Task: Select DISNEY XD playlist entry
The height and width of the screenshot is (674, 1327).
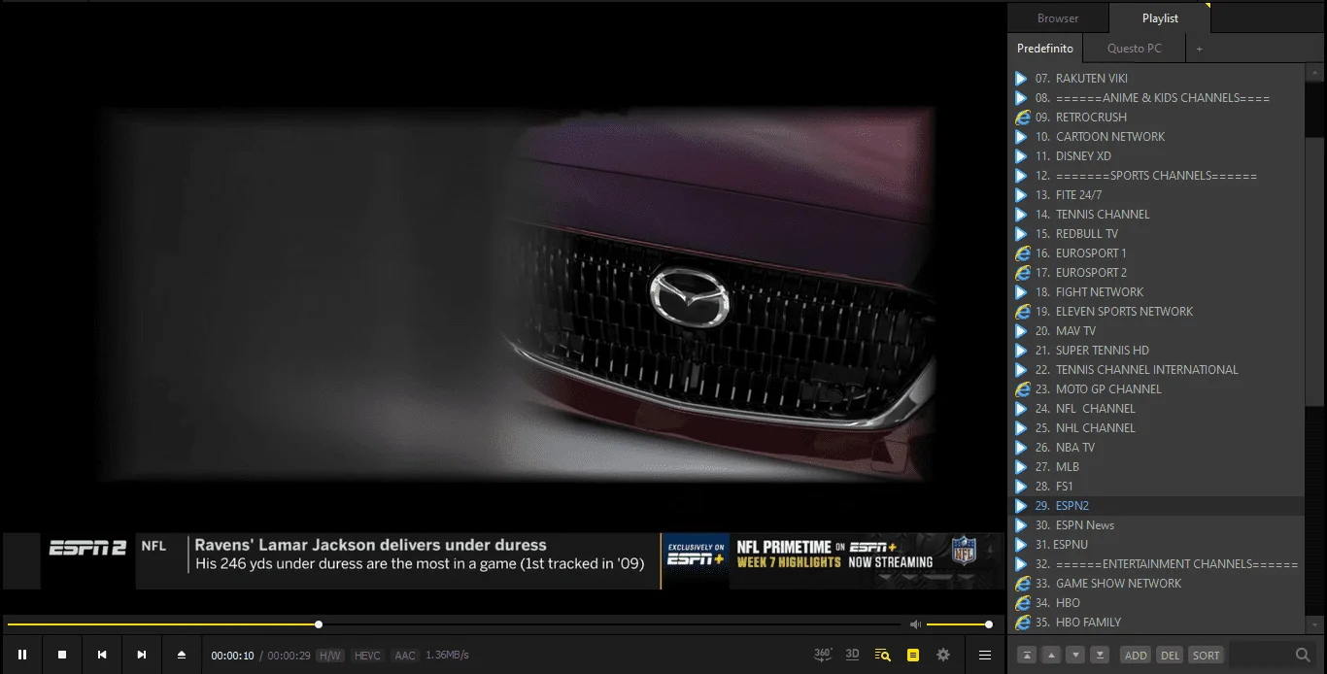Action: pyautogui.click(x=1158, y=156)
